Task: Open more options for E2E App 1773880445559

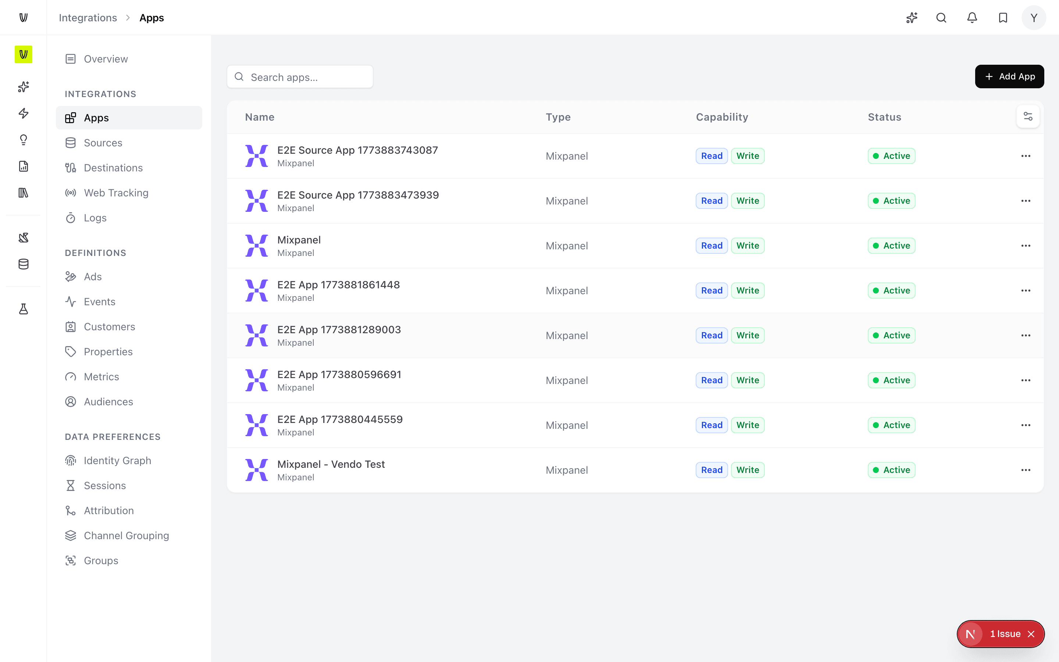Action: [x=1026, y=425]
